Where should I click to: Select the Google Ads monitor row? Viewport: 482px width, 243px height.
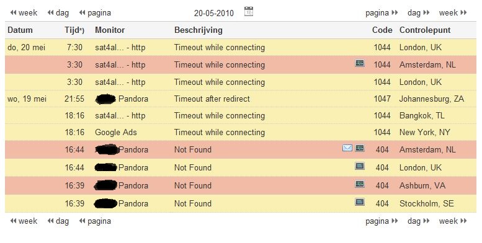241,133
